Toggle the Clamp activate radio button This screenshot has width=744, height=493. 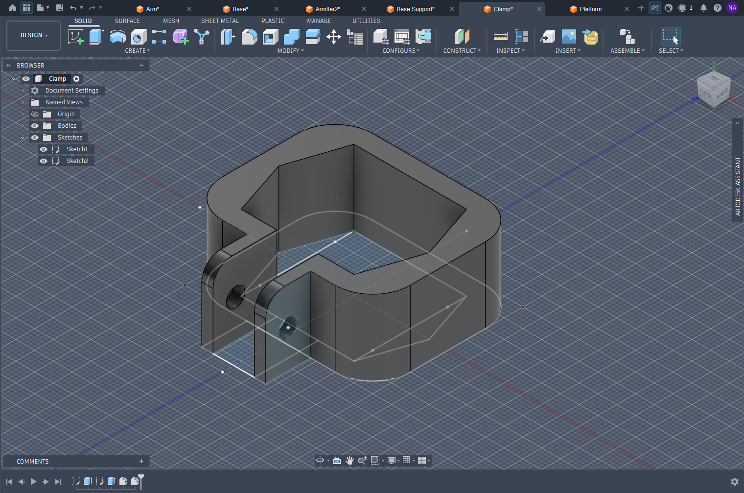click(76, 79)
